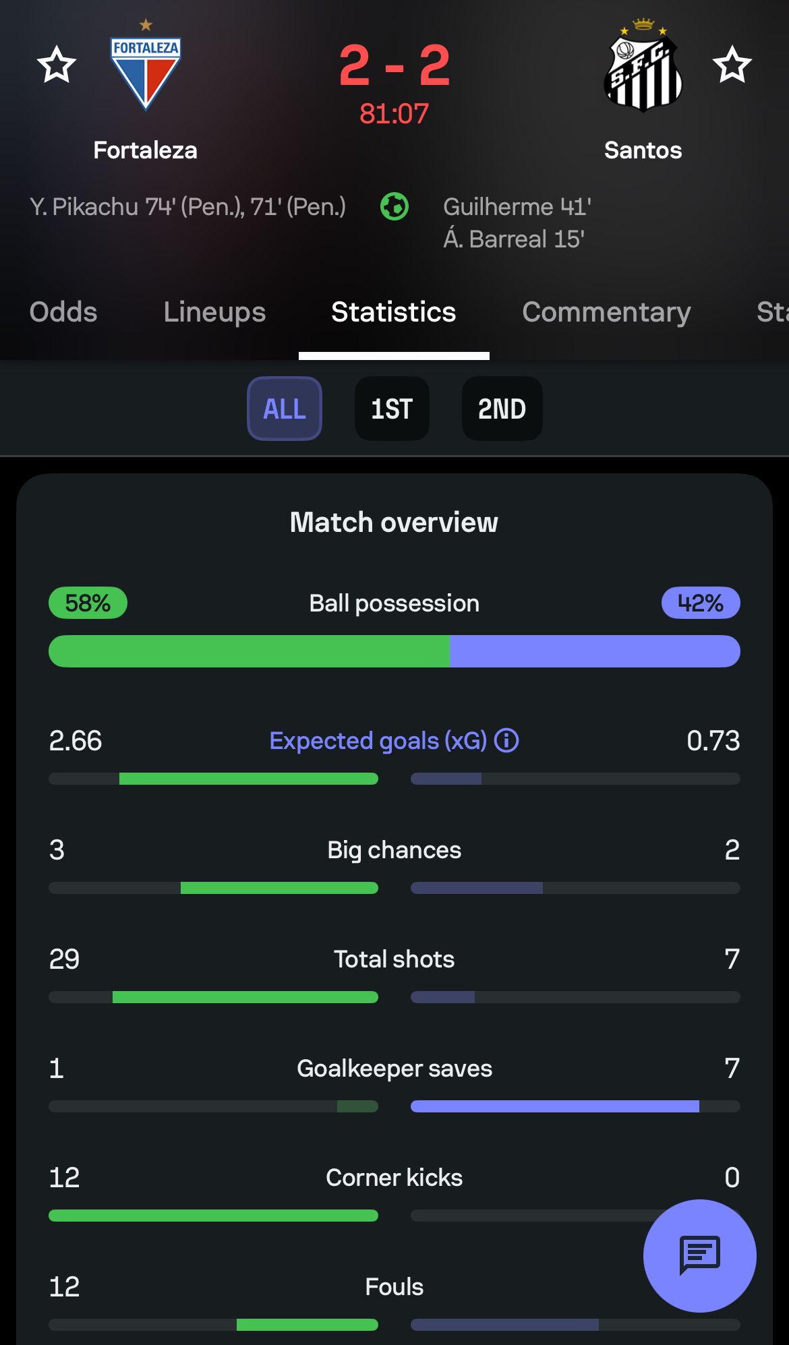Tap the 2 - 2 live score

pyautogui.click(x=394, y=66)
